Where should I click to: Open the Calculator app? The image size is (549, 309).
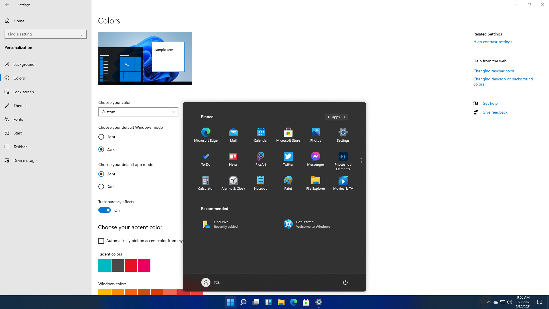coord(206,183)
